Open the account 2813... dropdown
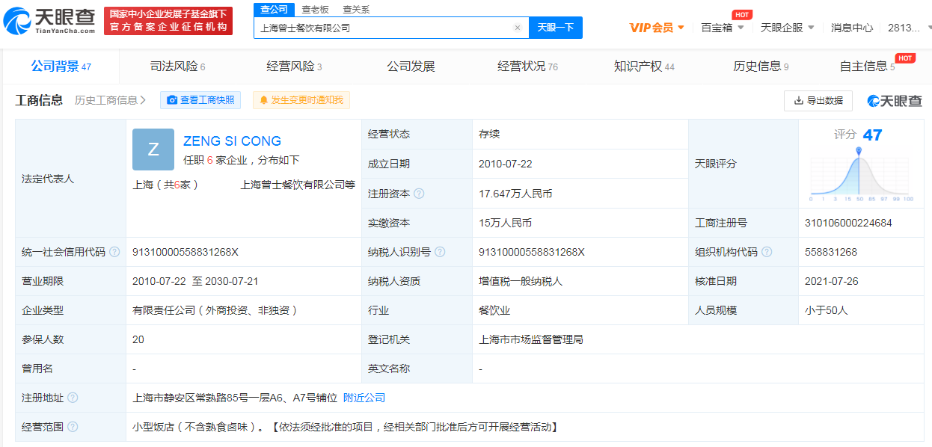 coord(908,28)
